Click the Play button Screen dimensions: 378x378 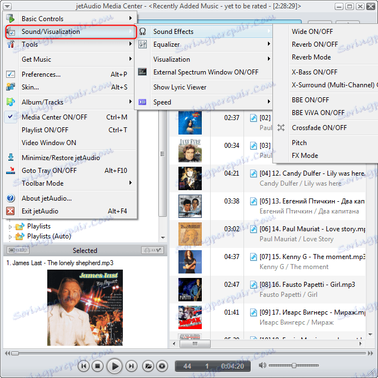click(x=115, y=366)
